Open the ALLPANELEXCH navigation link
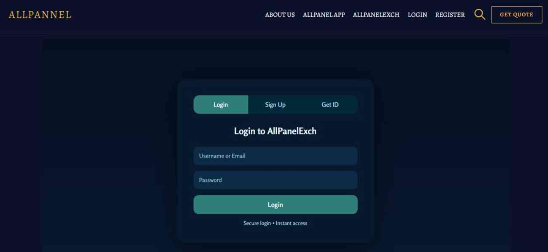 (x=376, y=15)
